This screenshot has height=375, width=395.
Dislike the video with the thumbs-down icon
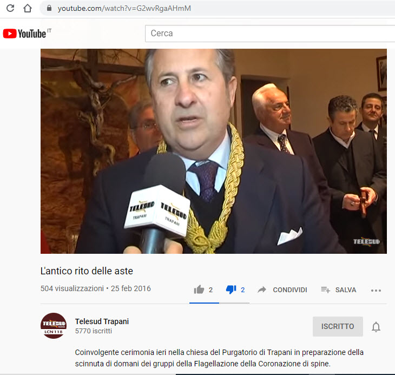231,290
